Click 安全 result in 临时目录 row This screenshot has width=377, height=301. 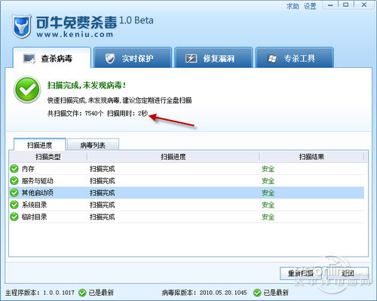(268, 217)
